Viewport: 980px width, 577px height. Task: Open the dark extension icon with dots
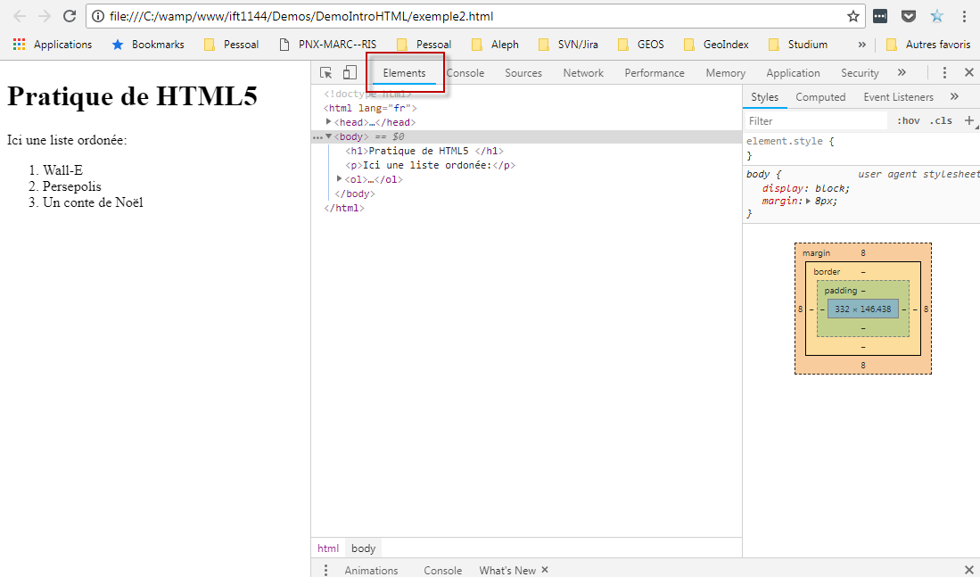(880, 16)
